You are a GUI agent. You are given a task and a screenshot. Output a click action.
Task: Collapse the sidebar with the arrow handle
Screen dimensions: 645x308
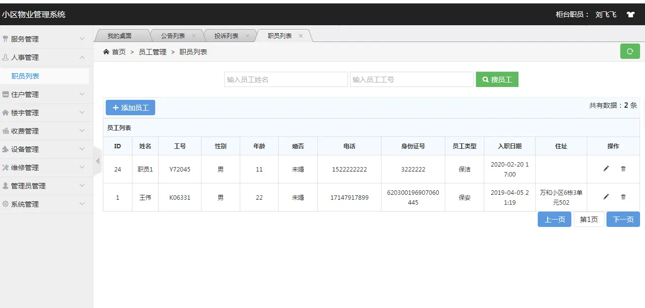[97, 161]
